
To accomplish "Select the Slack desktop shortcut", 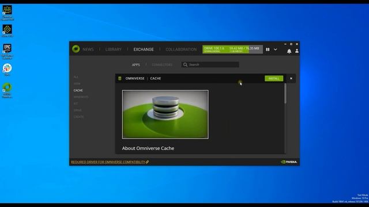I will click(7, 70).
